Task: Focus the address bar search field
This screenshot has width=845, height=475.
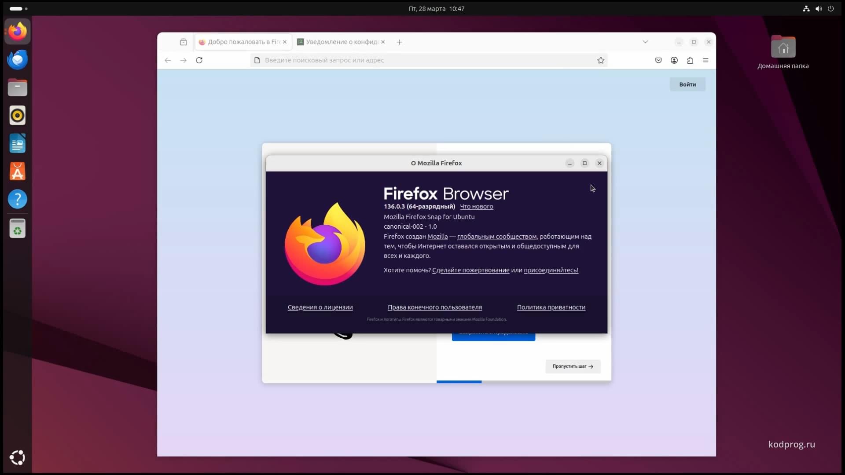Action: 429,60
